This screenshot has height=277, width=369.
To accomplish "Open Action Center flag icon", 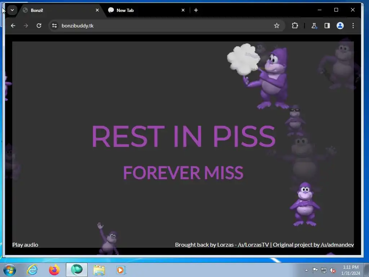I will point(315,270).
